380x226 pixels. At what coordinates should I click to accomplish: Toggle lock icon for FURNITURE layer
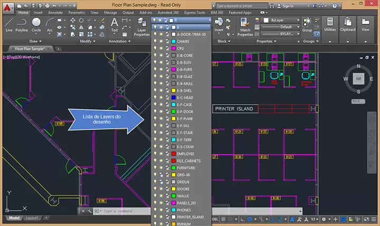[166, 167]
